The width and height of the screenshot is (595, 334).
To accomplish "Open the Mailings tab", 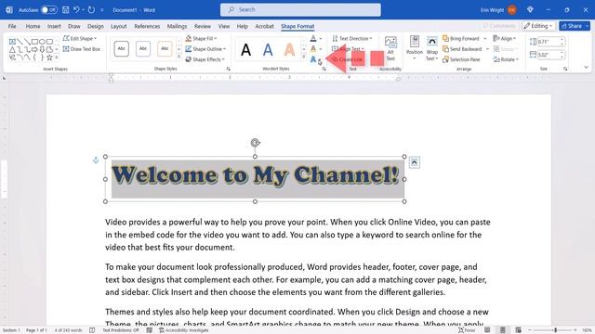I will point(177,26).
